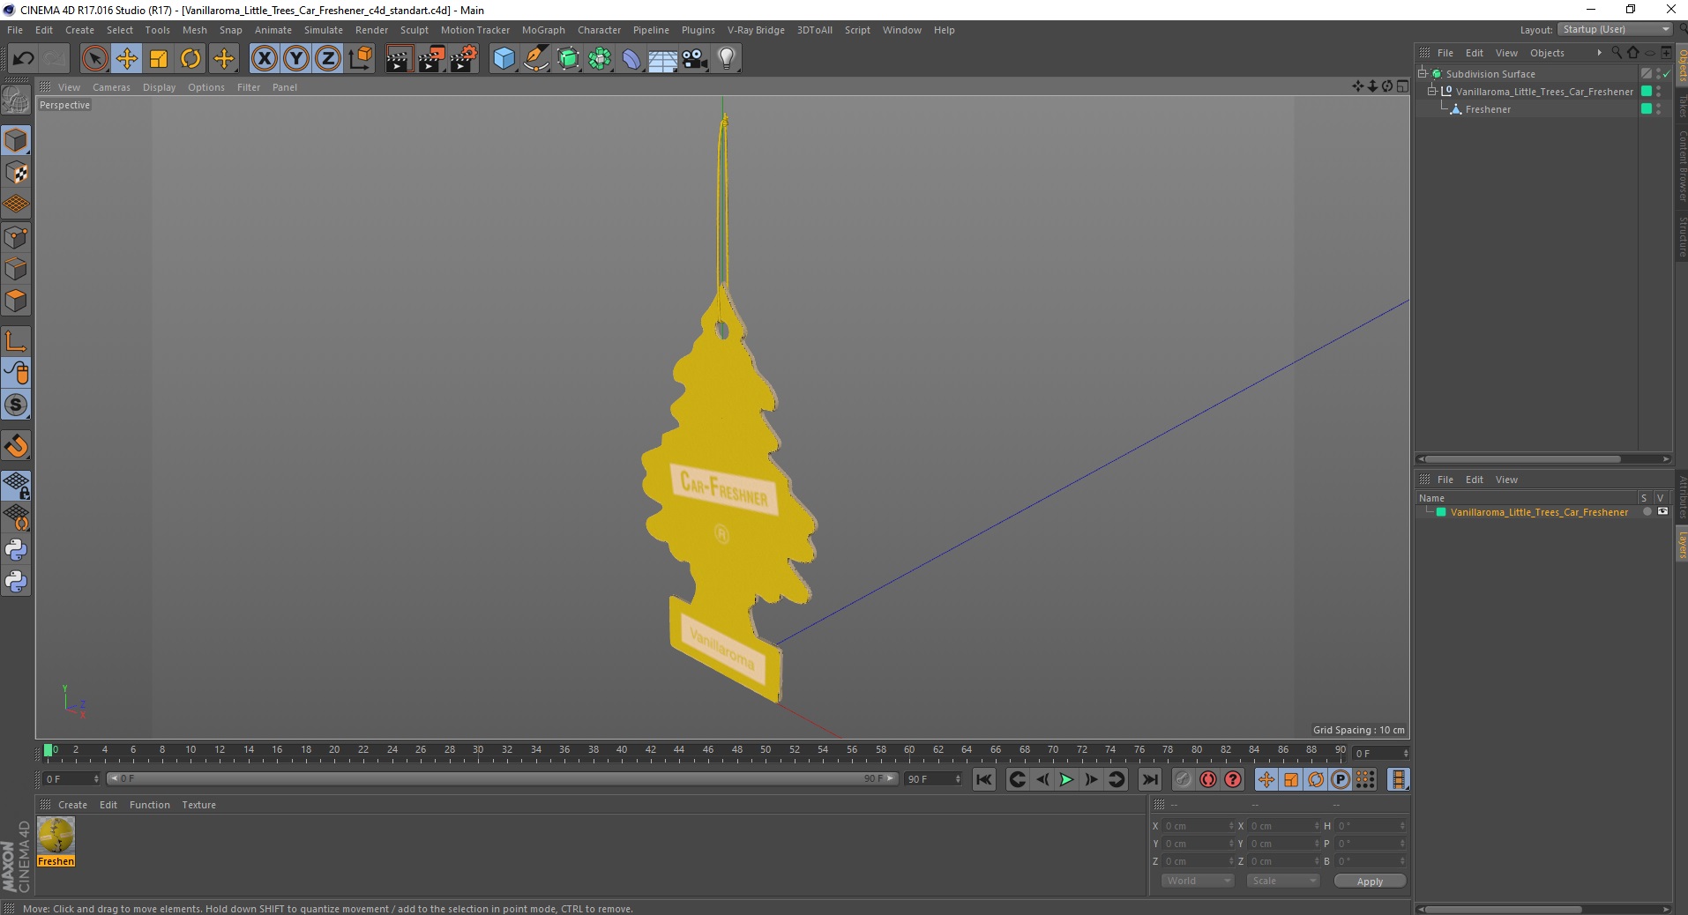The width and height of the screenshot is (1688, 915).
Task: Activate the Move tool in top toolbar
Action: [126, 59]
